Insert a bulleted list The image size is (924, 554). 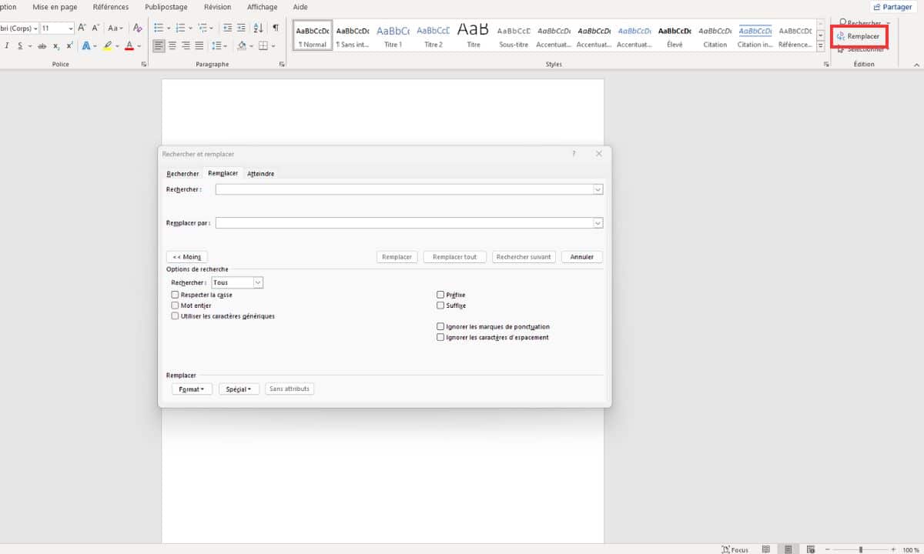point(158,28)
